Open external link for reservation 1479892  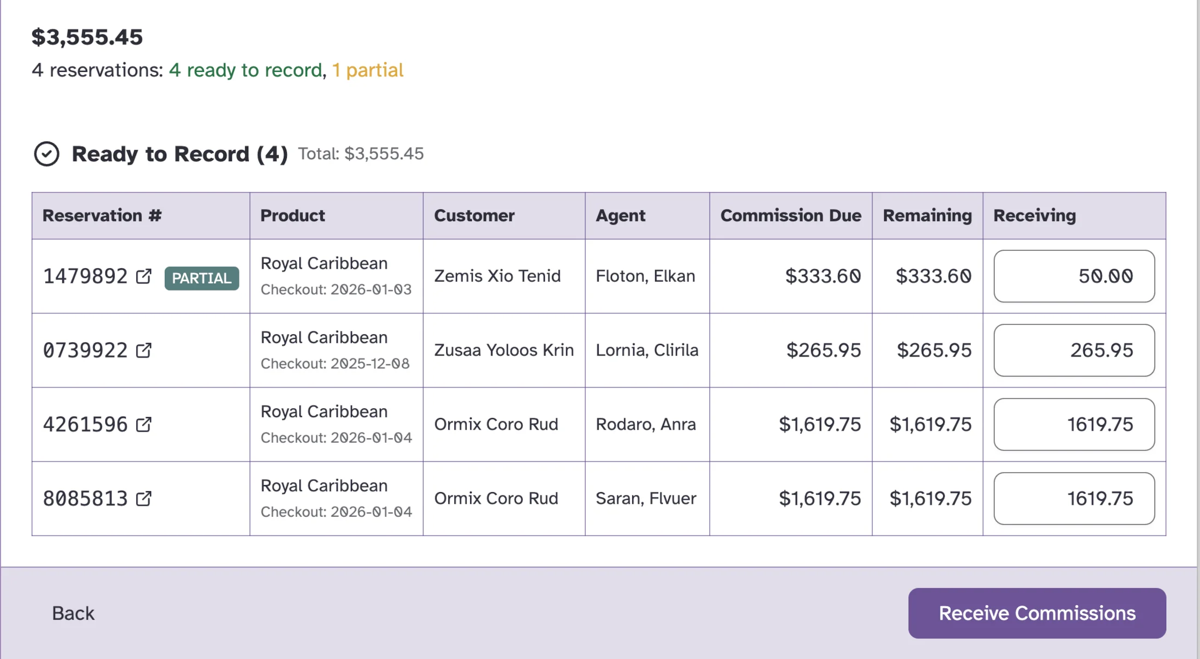coord(143,276)
